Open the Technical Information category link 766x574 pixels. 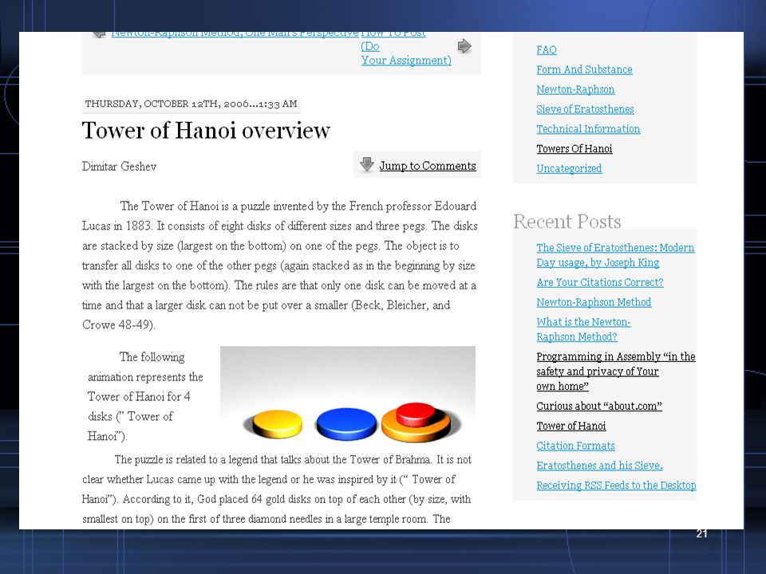tap(588, 129)
